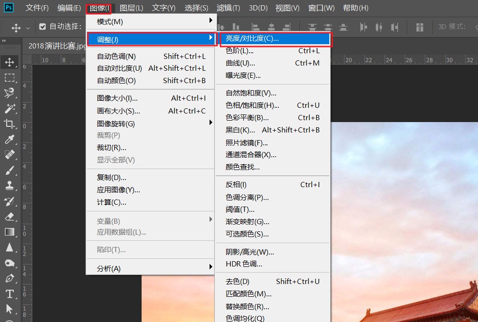Open the 视图(V) menu
This screenshot has height=322, width=478.
[x=287, y=8]
